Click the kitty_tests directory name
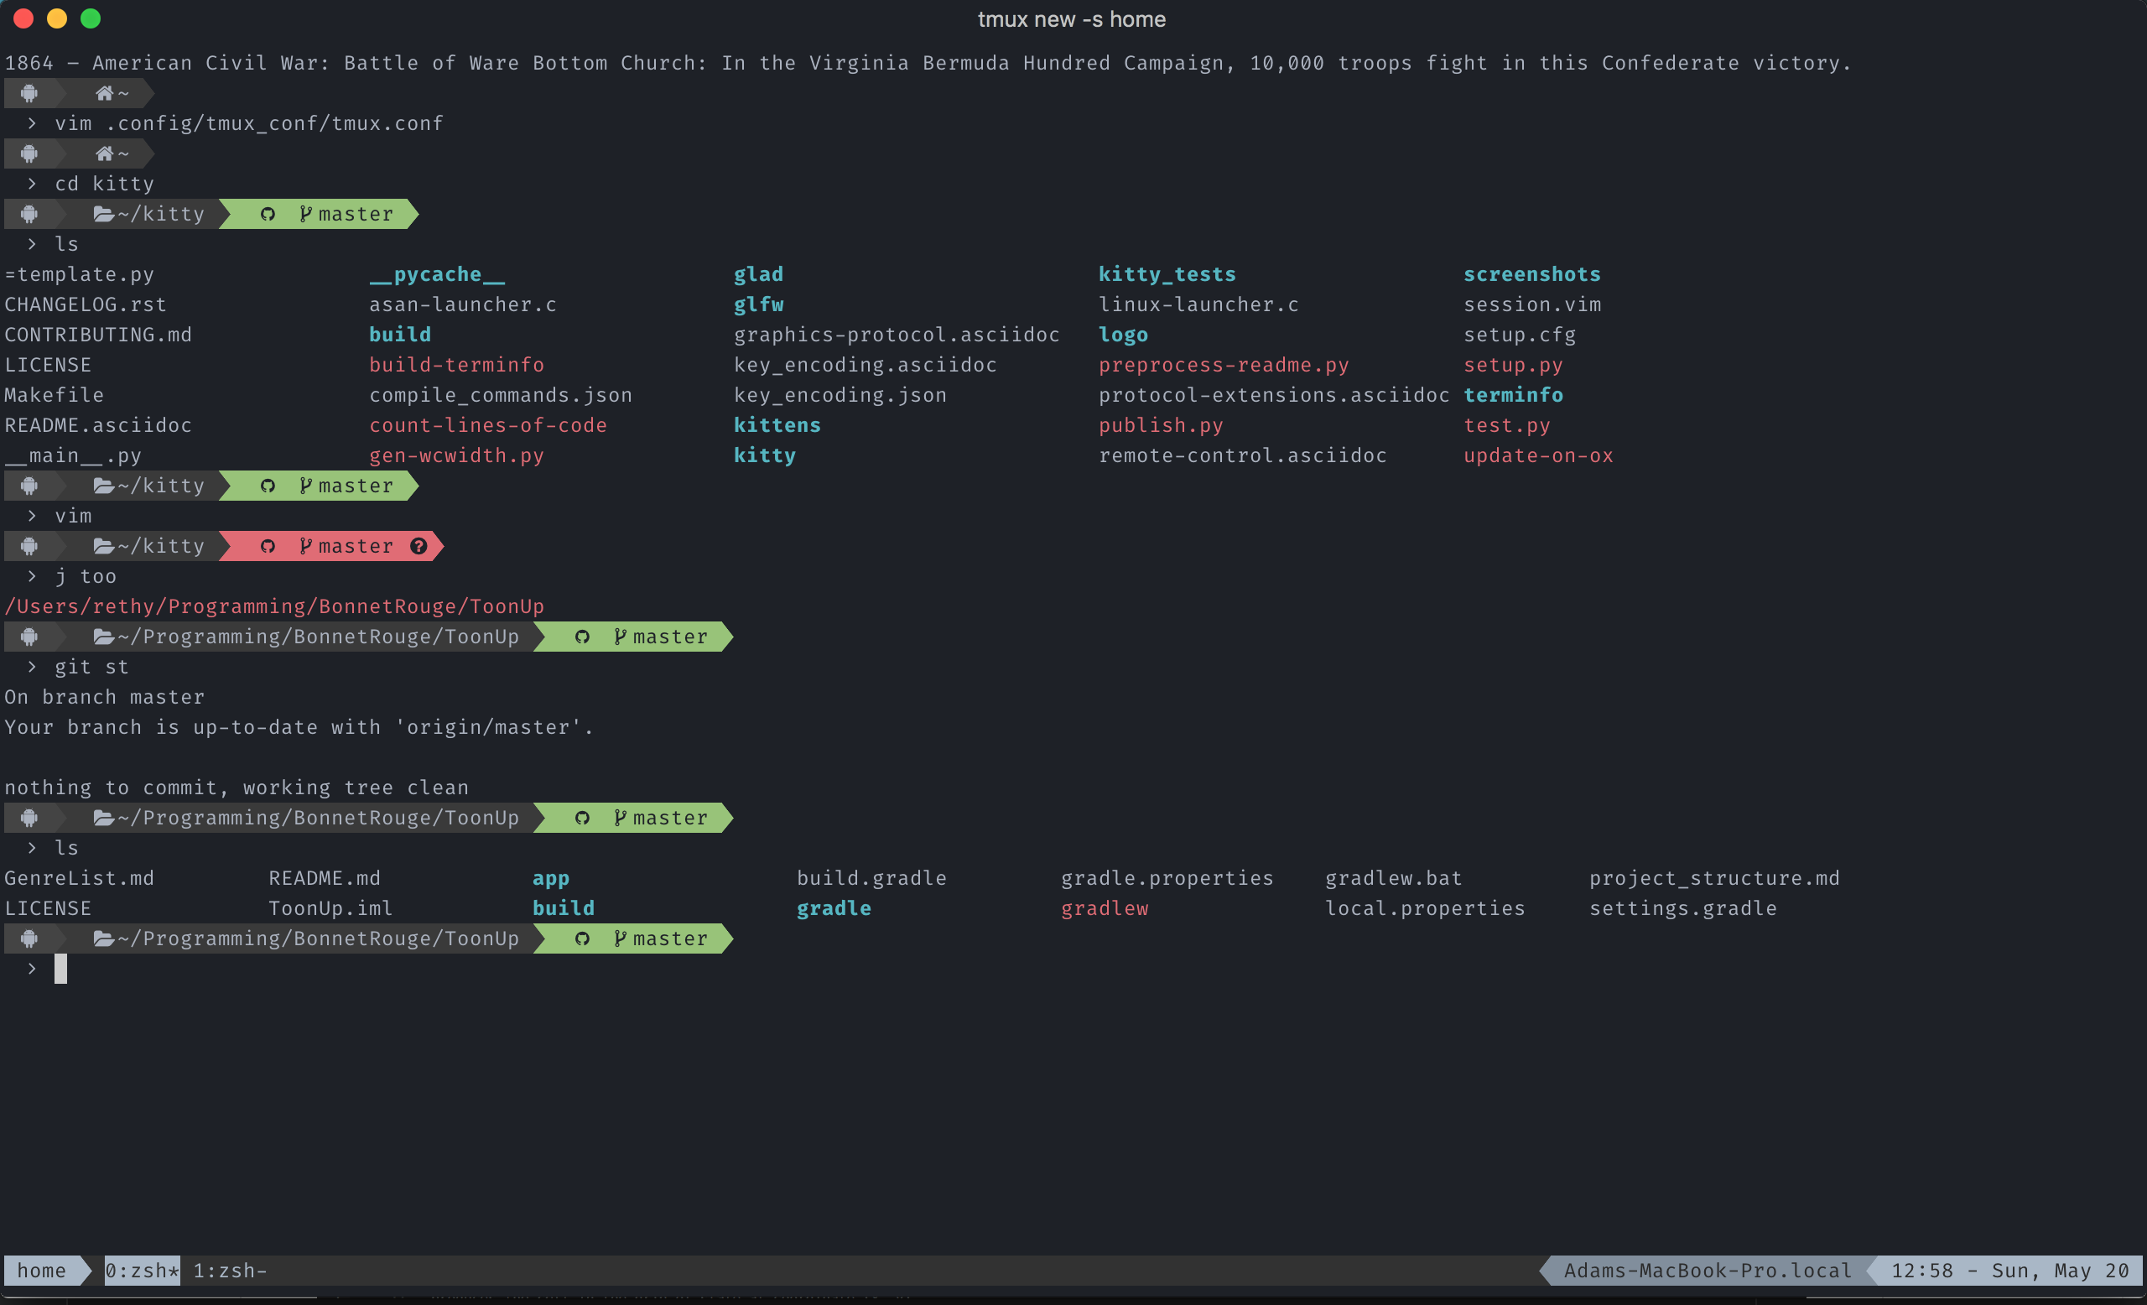Screen dimensions: 2147x1305 coord(1166,274)
